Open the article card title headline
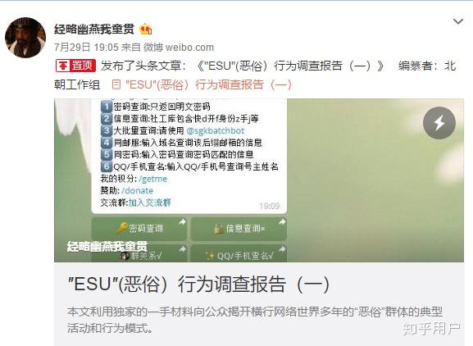The image size is (473, 346). [198, 284]
